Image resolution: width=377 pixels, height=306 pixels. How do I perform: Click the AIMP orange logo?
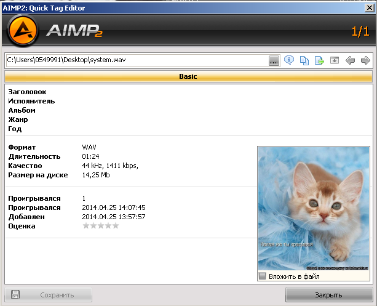pos(23,31)
